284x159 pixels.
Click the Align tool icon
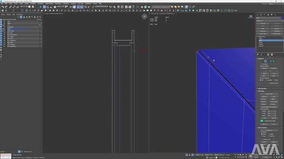tap(114, 7)
